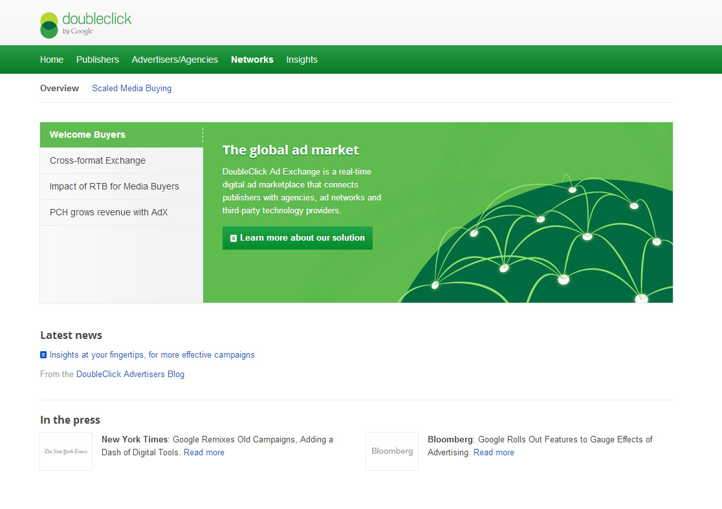Open the Home navigation item
Image resolution: width=722 pixels, height=509 pixels.
pyautogui.click(x=52, y=60)
